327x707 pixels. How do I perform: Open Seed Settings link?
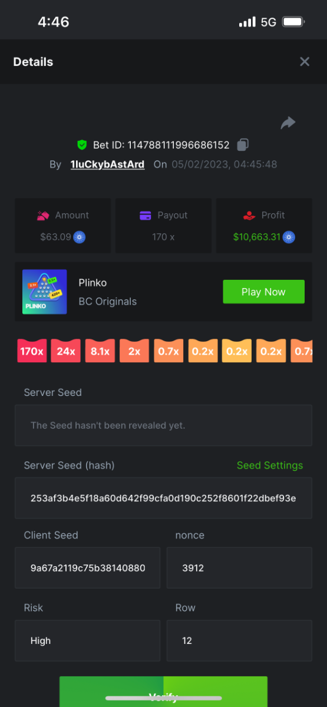point(270,465)
